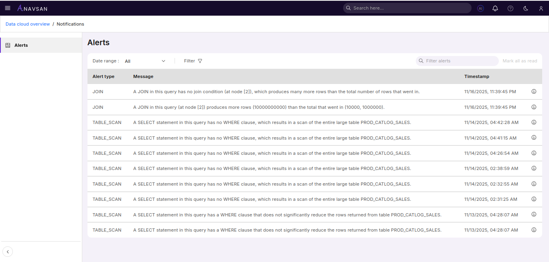Collapse the sidebar using the chevron button

click(x=8, y=251)
